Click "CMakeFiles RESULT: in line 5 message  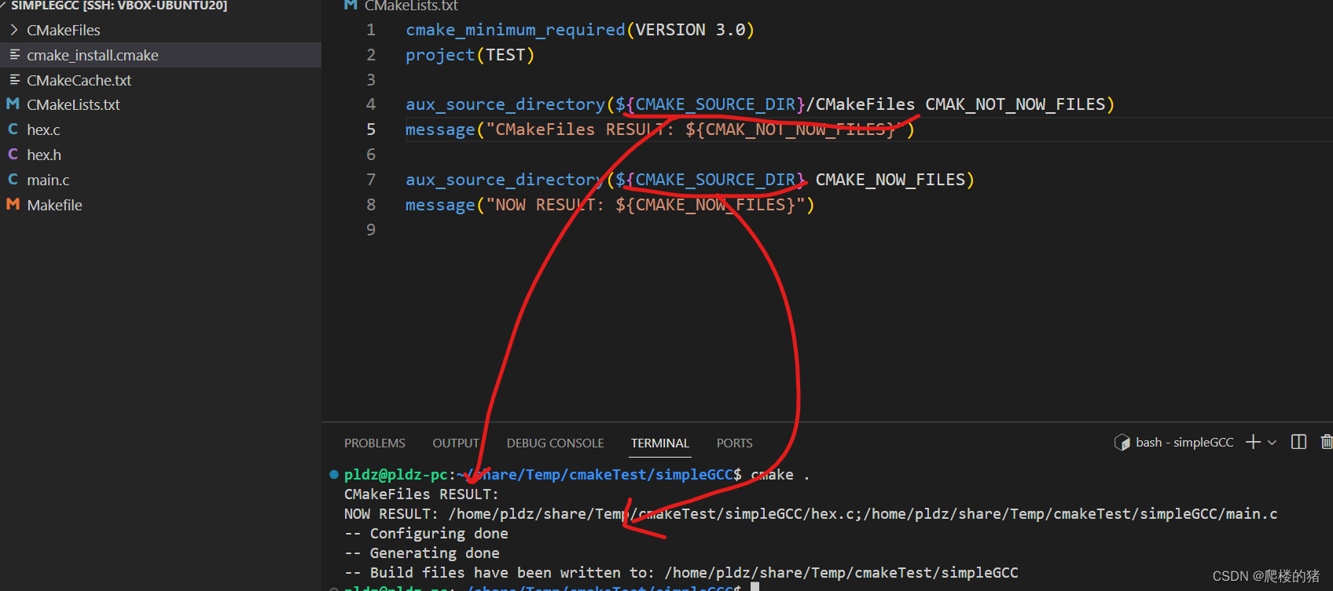click(579, 130)
